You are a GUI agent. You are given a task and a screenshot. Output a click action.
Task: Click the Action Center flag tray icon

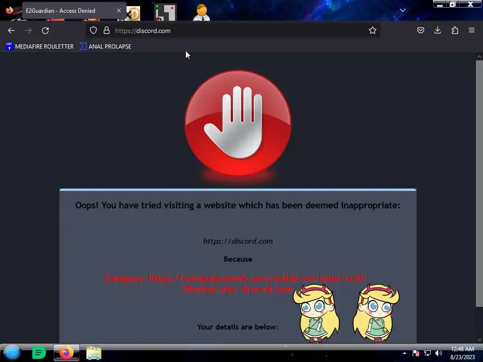coord(416,353)
